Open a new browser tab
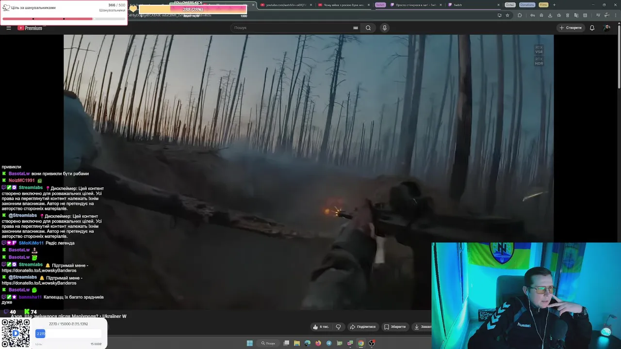The width and height of the screenshot is (621, 349). click(x=554, y=5)
